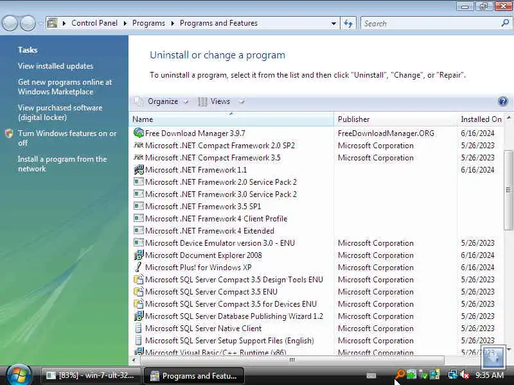Image resolution: width=514 pixels, height=385 pixels.
Task: Click the magnifier icon in the search box
Action: (505, 23)
